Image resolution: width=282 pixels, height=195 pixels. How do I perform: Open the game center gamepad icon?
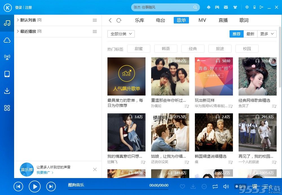(217, 7)
